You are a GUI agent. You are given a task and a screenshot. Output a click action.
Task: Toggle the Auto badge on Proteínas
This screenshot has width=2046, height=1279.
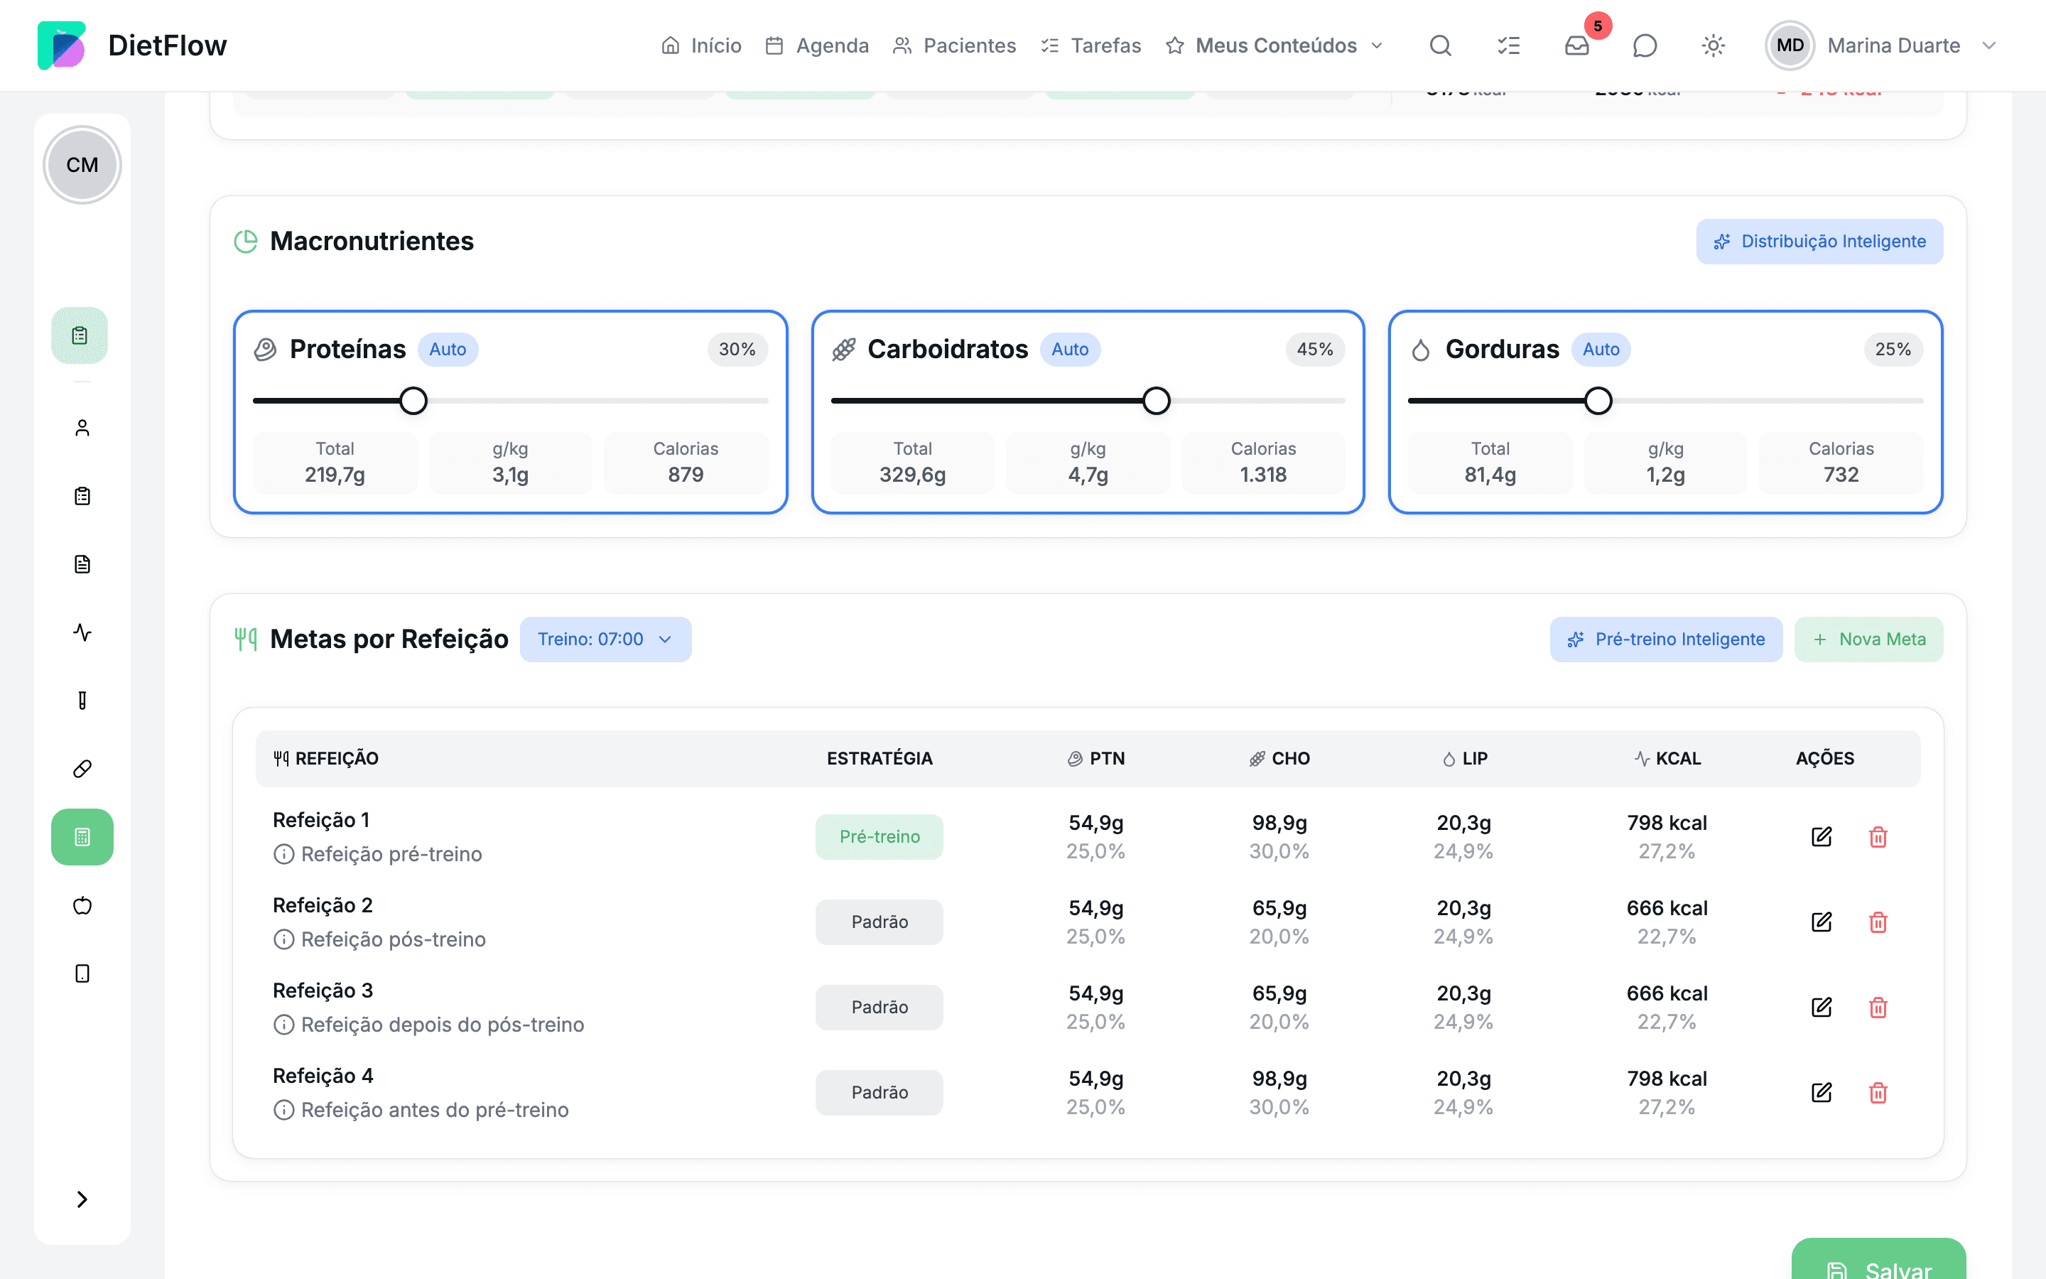448,350
